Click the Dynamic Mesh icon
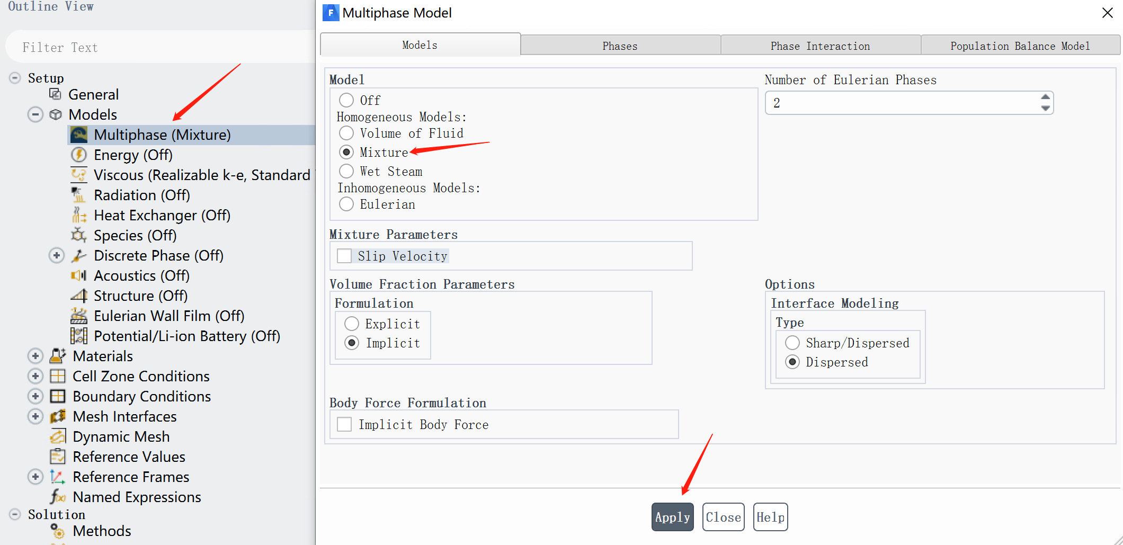The image size is (1123, 545). pyautogui.click(x=58, y=437)
